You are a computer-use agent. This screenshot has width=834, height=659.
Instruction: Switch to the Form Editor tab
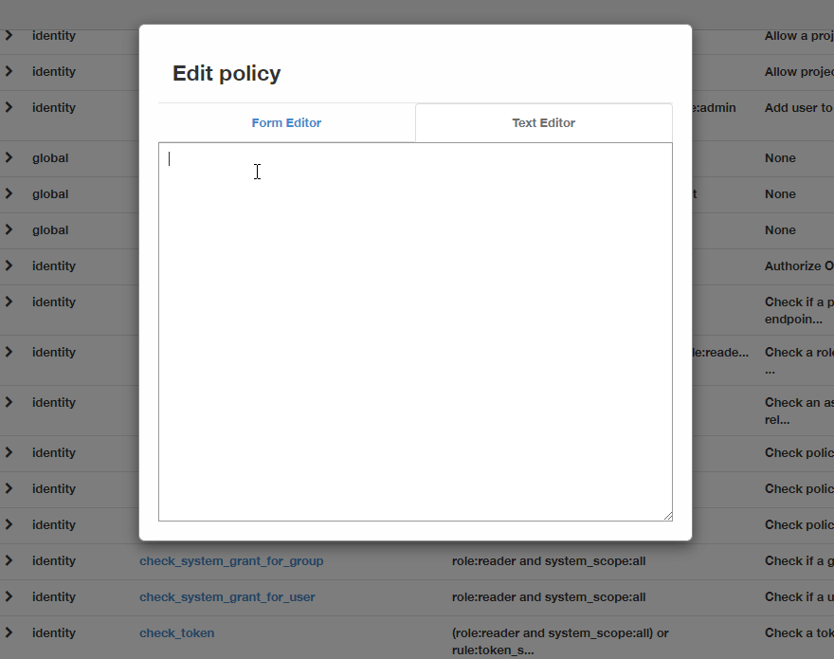point(286,122)
